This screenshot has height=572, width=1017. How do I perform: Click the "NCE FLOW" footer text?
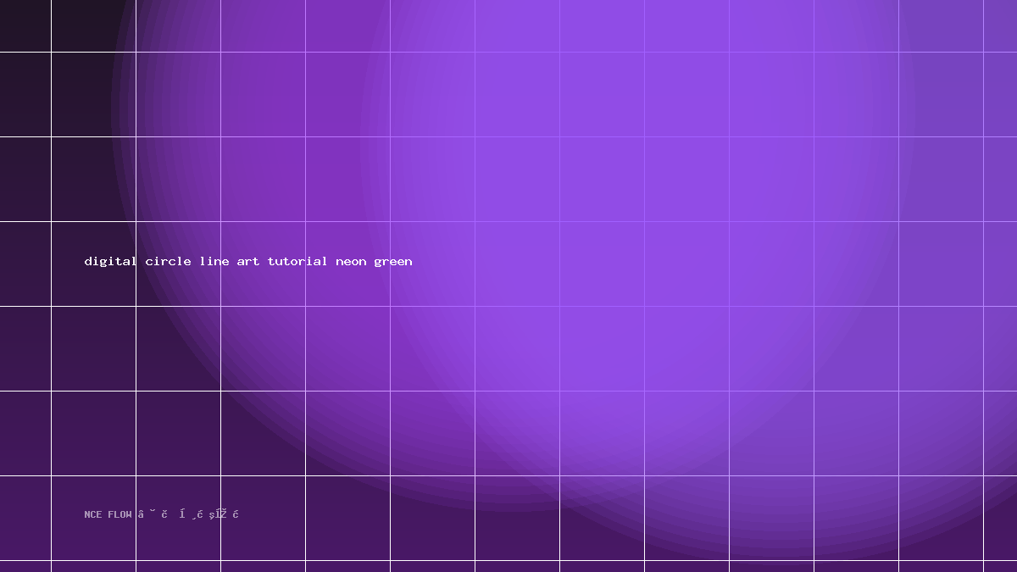(108, 514)
